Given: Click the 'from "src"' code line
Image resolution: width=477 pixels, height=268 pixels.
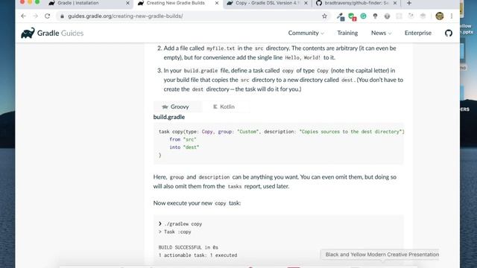Looking at the screenshot, I should 183,139.
